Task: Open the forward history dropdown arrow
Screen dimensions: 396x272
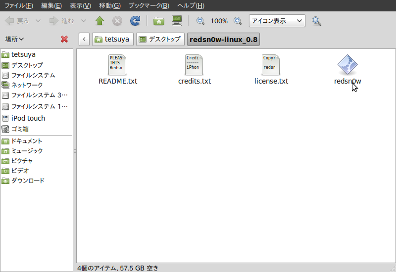Action: click(84, 21)
